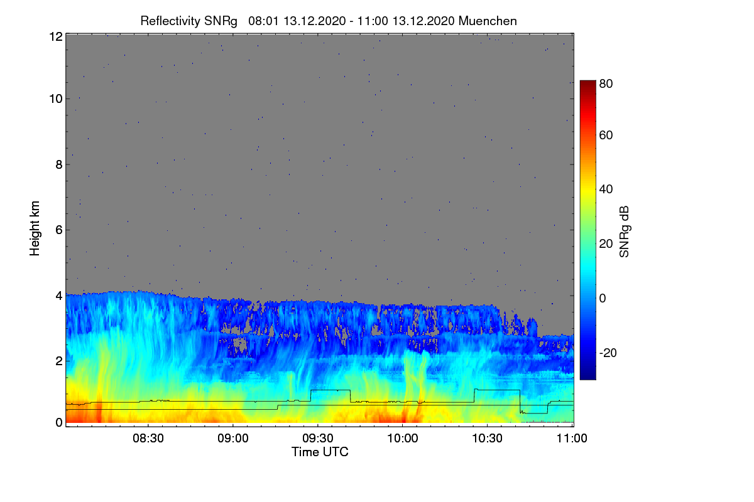Click the '09:00' time tick label
This screenshot has width=754, height=502.
[x=234, y=438]
